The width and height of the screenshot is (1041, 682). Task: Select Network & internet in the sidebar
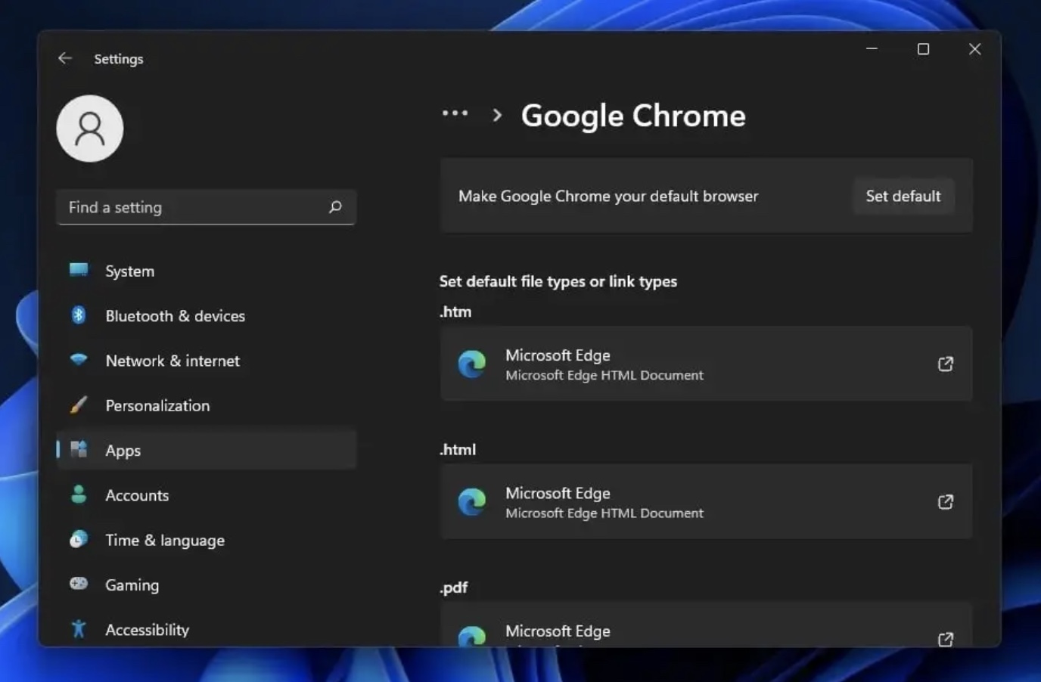point(172,361)
